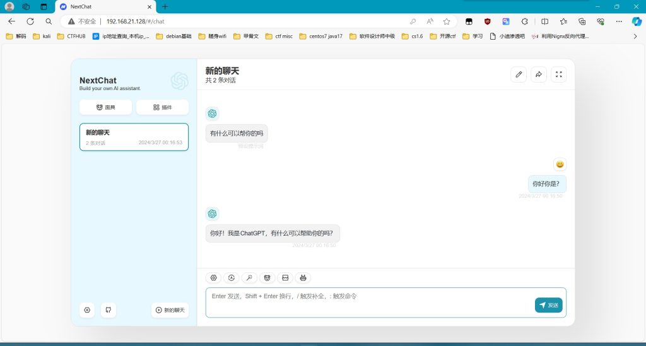Viewport: 646px width, 346px height.
Task: Open the GitHub icon link in sidebar
Action: click(x=108, y=310)
